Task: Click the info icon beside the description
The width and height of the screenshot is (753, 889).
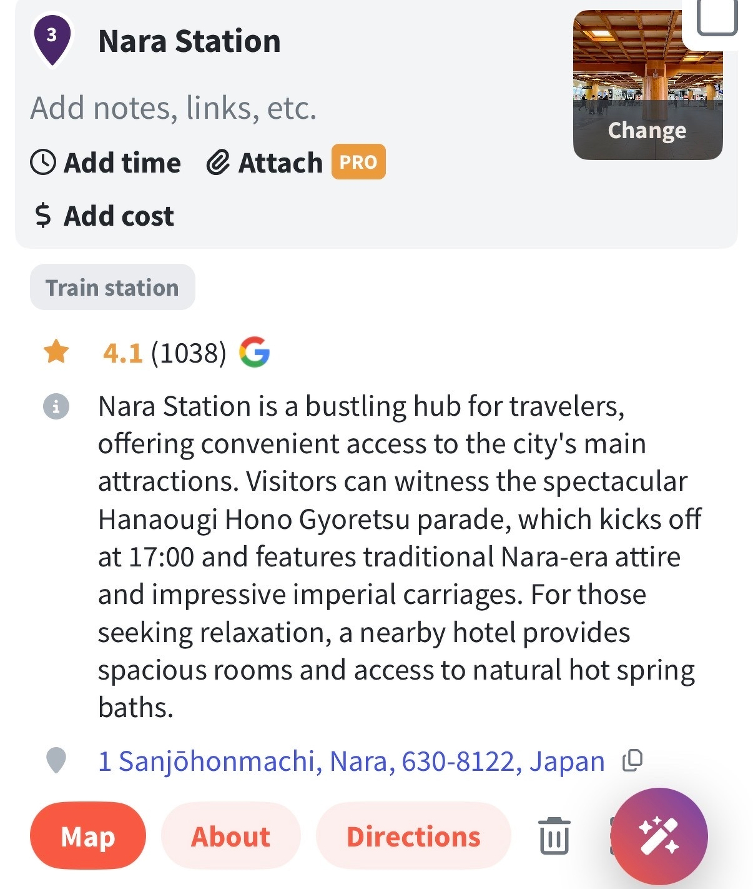Action: pyautogui.click(x=56, y=407)
